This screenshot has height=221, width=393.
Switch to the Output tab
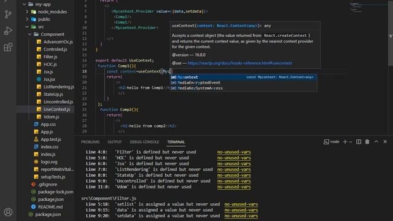[115, 142]
